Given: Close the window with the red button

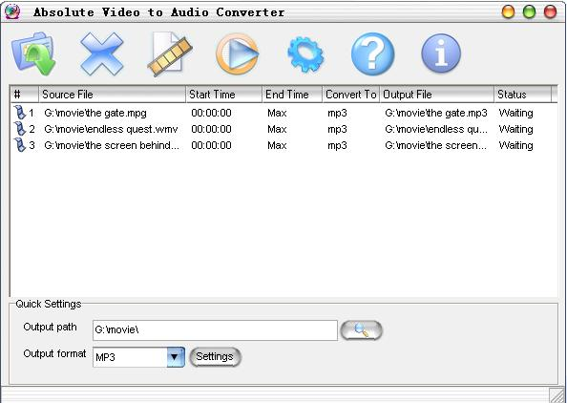Looking at the screenshot, I should pos(551,11).
